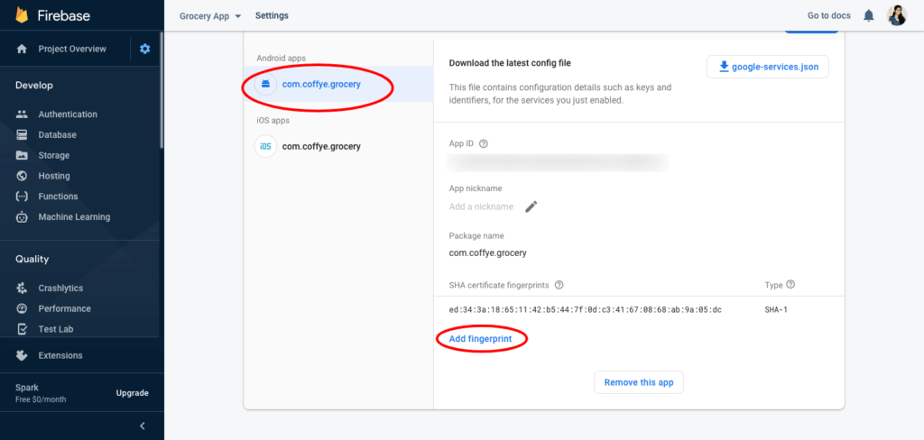Click the App ID help icon
This screenshot has width=924, height=440.
click(x=484, y=143)
